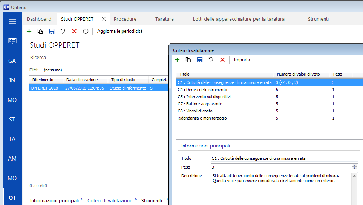Undo changes in the Studi OPPERET toolbar
The width and height of the screenshot is (363, 205).
pos(63,31)
